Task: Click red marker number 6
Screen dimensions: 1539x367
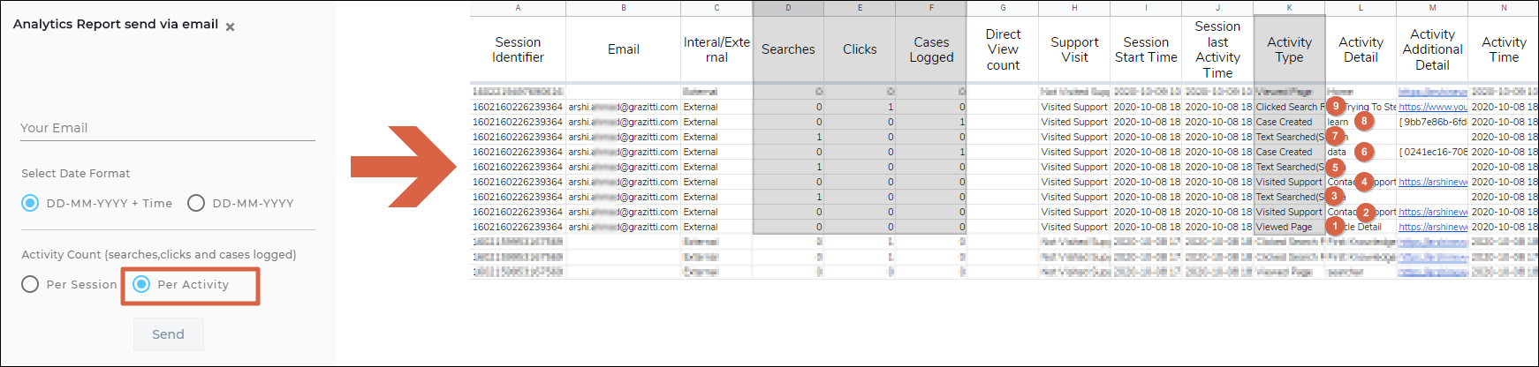Action: [1364, 152]
